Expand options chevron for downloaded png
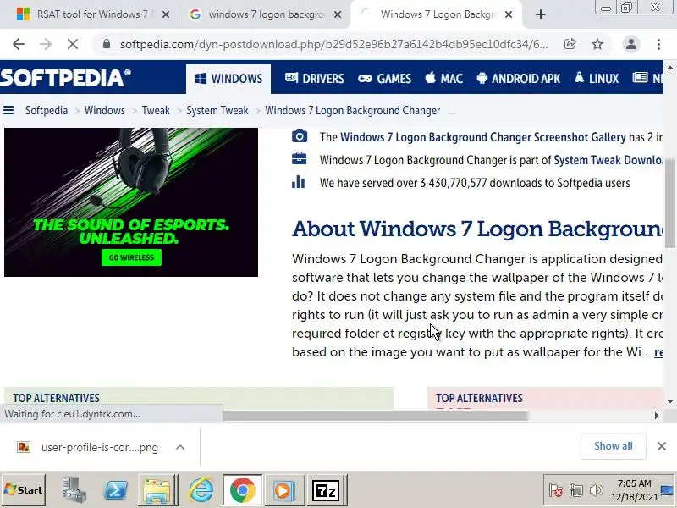The width and height of the screenshot is (677, 508). pyautogui.click(x=180, y=448)
